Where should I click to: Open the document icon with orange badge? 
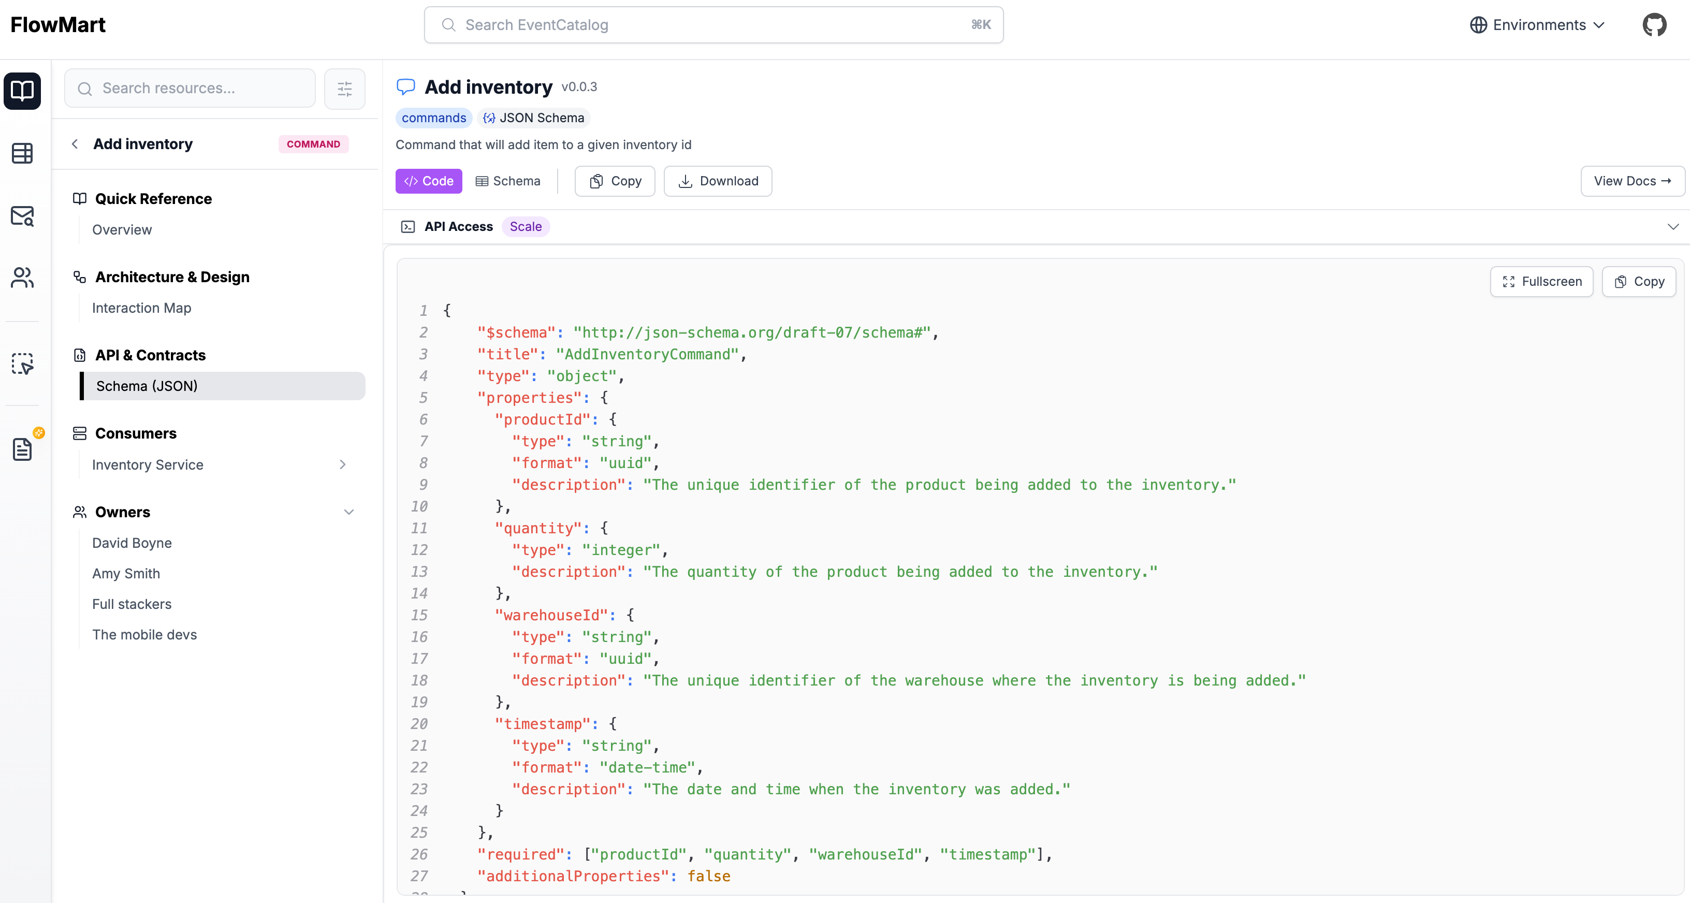click(x=22, y=449)
